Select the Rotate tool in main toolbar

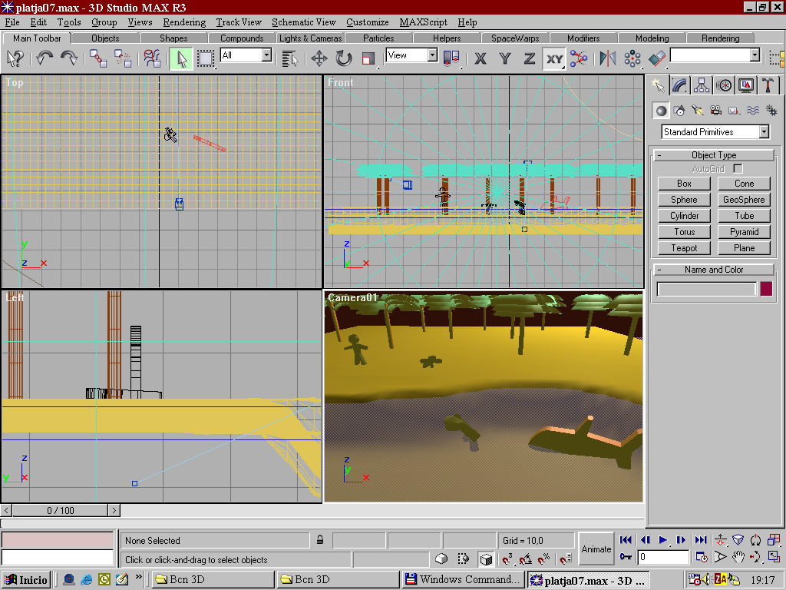(x=343, y=58)
